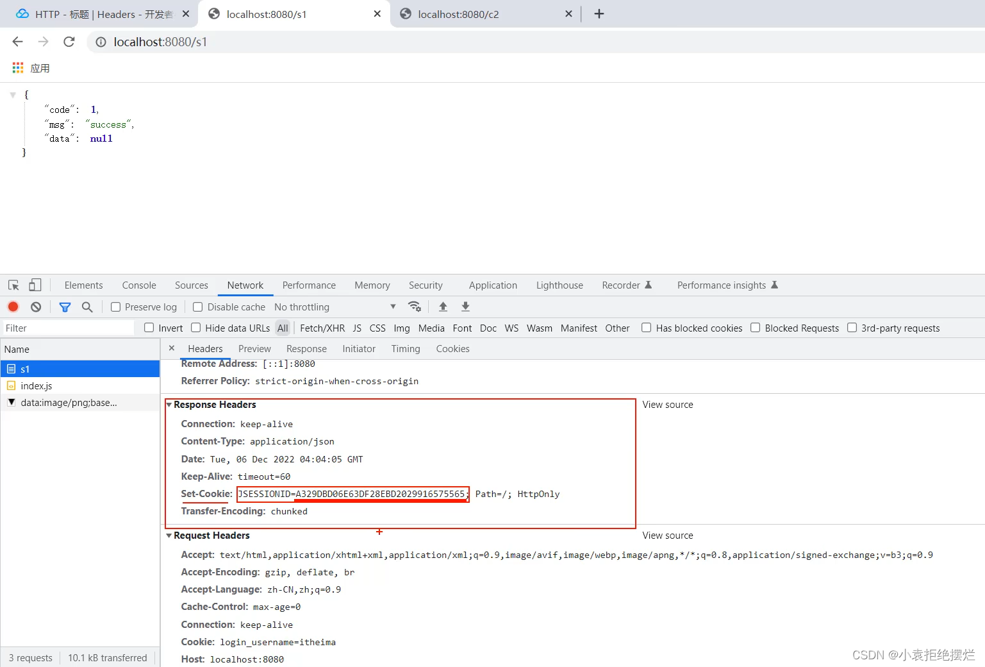Select the data:image/png request
Viewport: 985px width, 667px height.
point(80,403)
